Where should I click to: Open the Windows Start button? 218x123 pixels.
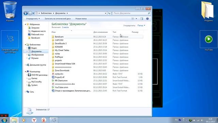click(4, 120)
